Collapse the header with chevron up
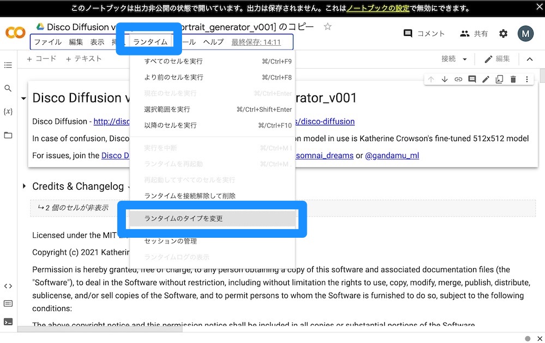The width and height of the screenshot is (545, 343). [529, 59]
